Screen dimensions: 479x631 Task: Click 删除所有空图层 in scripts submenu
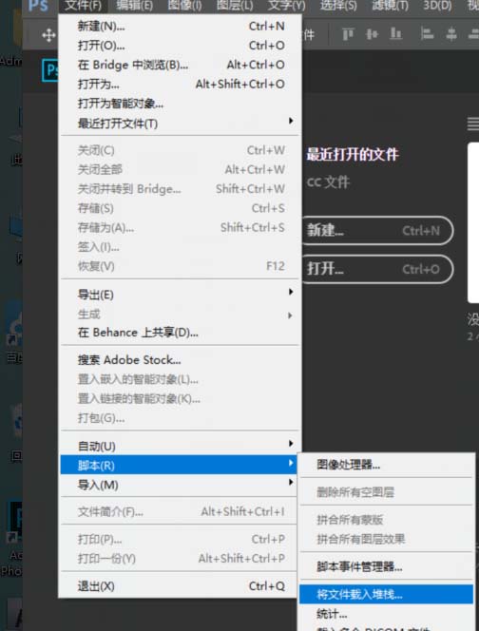click(x=387, y=491)
